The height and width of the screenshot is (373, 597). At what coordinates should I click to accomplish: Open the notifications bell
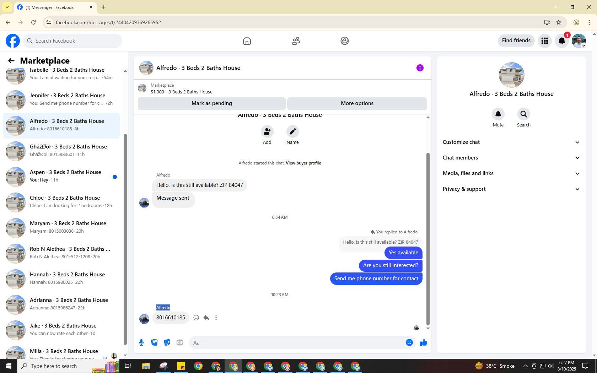coord(562,41)
